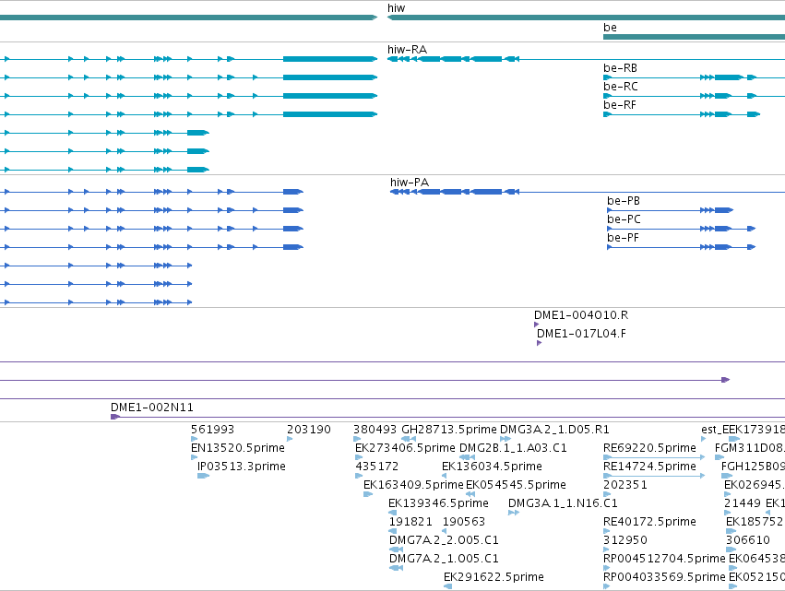Click EST label 190563

point(464,522)
